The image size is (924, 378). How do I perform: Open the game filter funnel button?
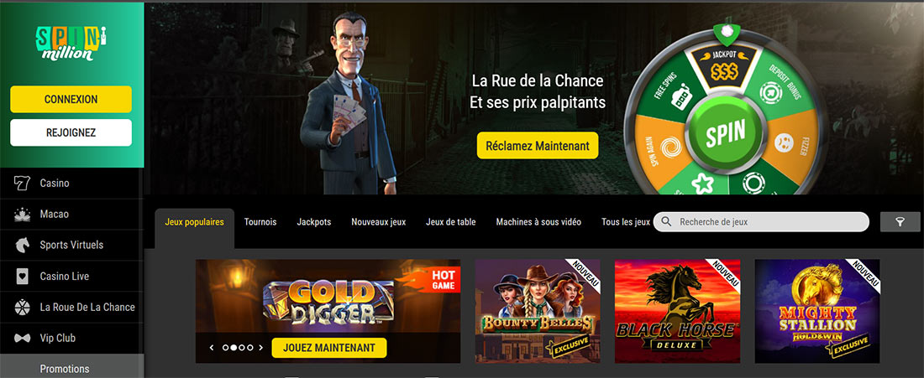pyautogui.click(x=900, y=221)
